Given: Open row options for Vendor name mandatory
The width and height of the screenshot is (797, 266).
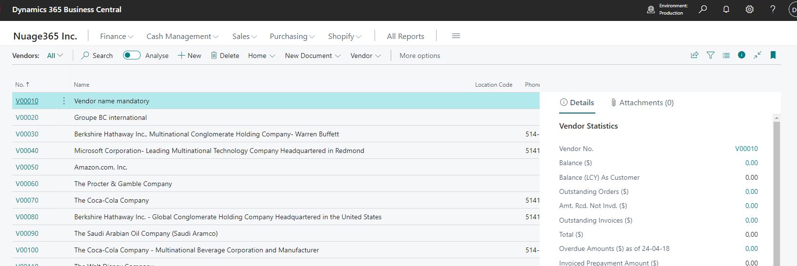Looking at the screenshot, I should click(64, 101).
